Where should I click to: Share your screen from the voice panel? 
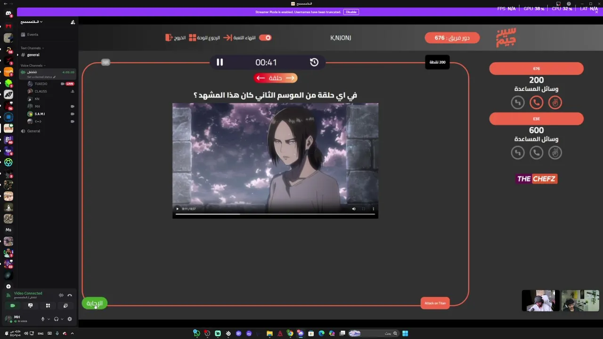30,306
